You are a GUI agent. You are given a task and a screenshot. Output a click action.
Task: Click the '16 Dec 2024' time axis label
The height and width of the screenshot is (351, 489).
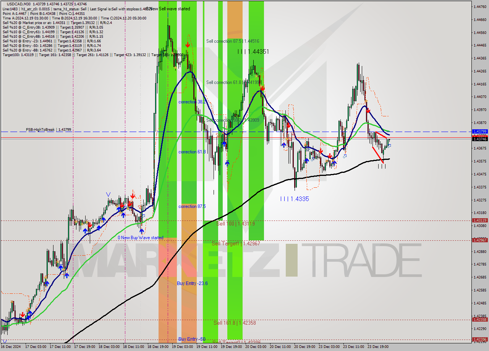point(11,347)
